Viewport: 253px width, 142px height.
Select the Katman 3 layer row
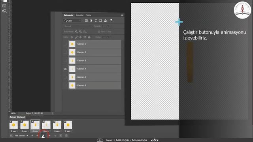click(x=95, y=61)
